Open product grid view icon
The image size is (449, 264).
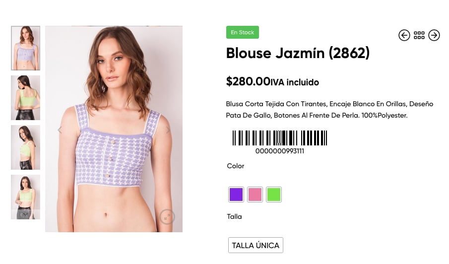[x=419, y=35]
